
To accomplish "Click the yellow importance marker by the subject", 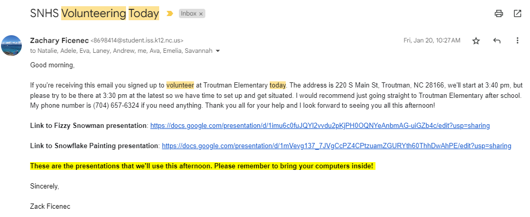I will click(170, 14).
